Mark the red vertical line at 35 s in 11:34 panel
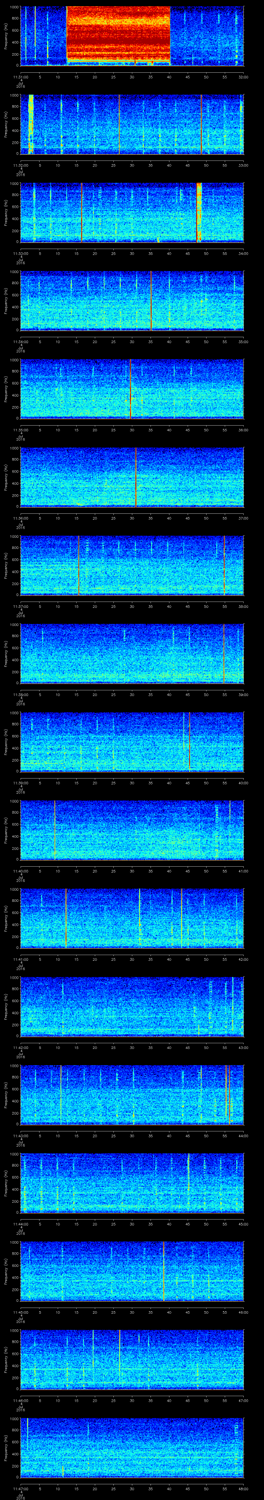The width and height of the screenshot is (264, 1500). click(151, 301)
